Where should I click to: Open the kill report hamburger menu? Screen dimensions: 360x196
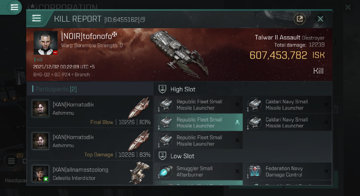point(37,19)
